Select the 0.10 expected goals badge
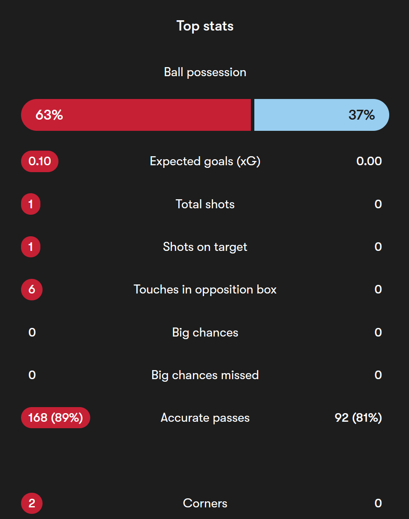Screen dimensions: 409x519 [40, 161]
